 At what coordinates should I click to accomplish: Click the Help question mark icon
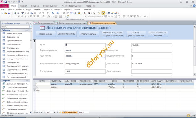[194, 6]
